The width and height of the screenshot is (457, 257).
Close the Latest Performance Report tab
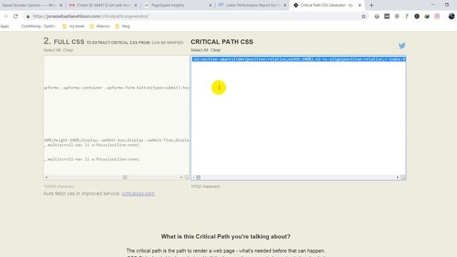click(285, 5)
